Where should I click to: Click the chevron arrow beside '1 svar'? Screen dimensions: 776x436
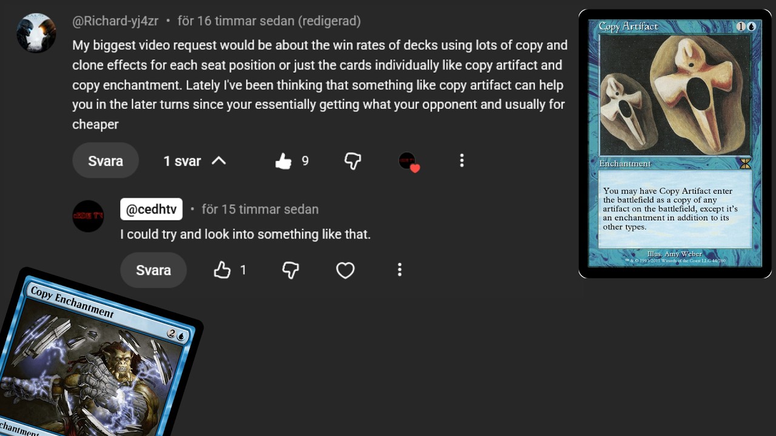[x=218, y=160]
